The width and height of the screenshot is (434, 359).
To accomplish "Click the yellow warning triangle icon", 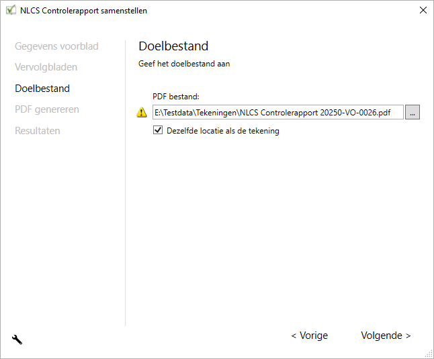I will [142, 113].
